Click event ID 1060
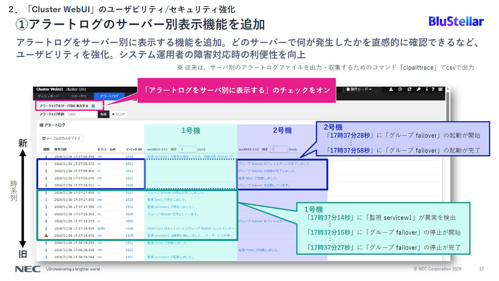 point(129,221)
